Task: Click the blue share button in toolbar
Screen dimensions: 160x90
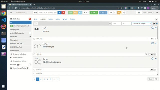Action: [x=80, y=12]
